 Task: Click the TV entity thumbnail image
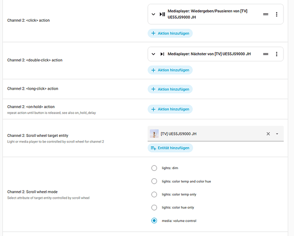(x=154, y=134)
